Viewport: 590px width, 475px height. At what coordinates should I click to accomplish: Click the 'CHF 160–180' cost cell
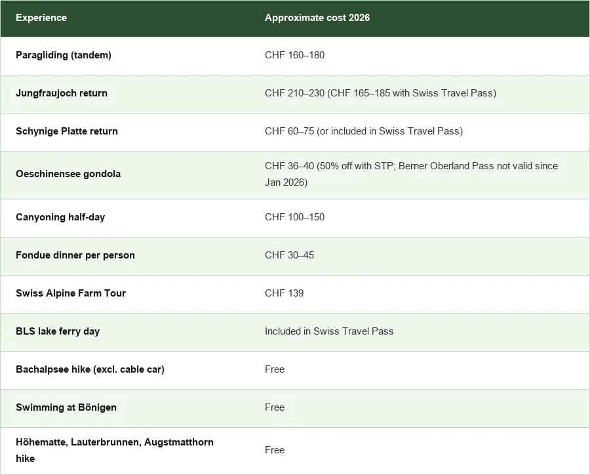(294, 55)
